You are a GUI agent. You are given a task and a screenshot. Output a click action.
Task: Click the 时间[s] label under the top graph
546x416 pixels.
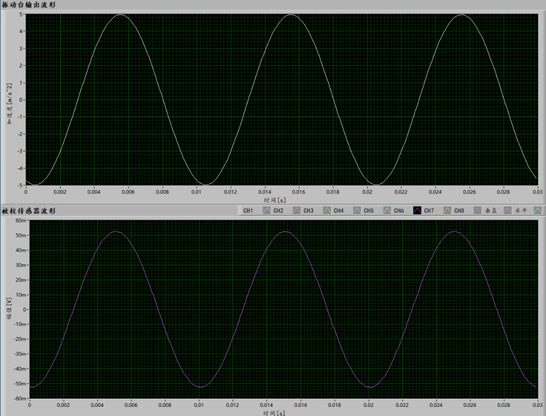click(275, 200)
